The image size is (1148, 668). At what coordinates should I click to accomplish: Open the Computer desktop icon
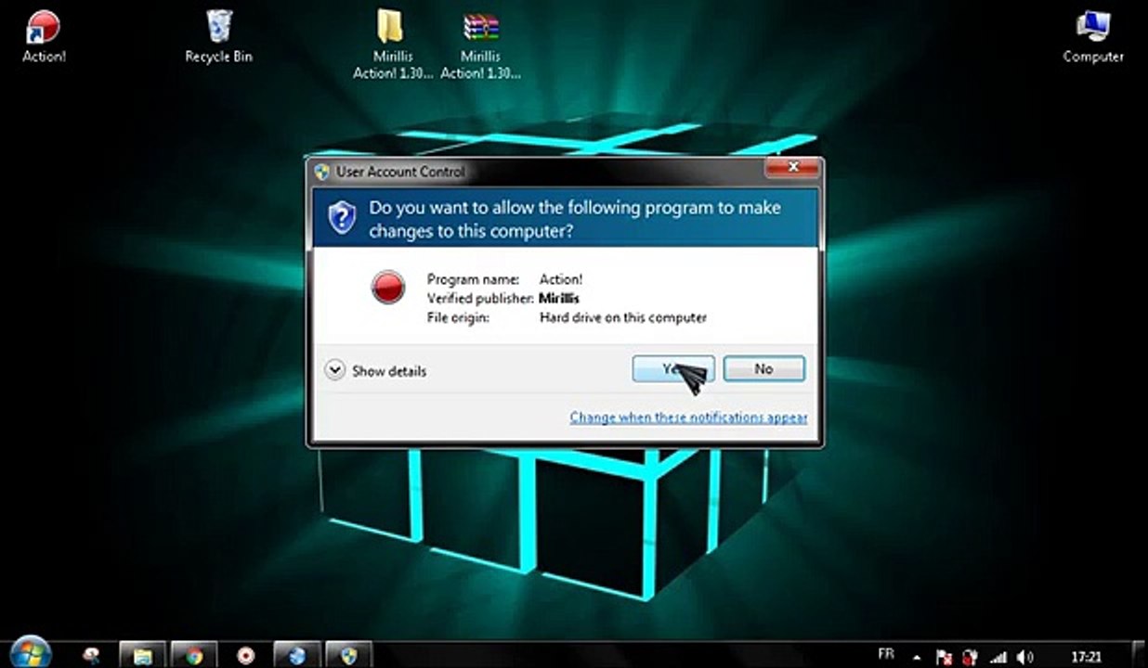(1093, 35)
